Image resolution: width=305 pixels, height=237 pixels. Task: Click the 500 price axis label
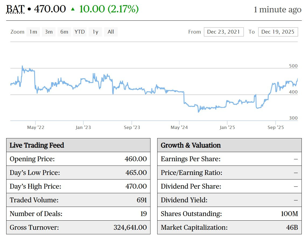coord(293,66)
